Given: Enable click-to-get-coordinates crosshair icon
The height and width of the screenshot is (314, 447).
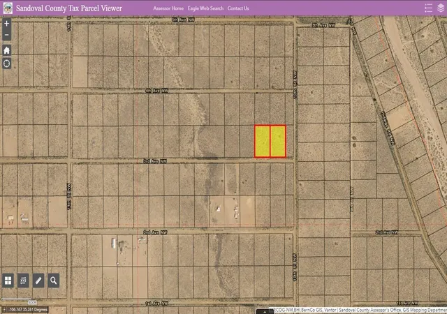Looking at the screenshot, I should click(4, 309).
